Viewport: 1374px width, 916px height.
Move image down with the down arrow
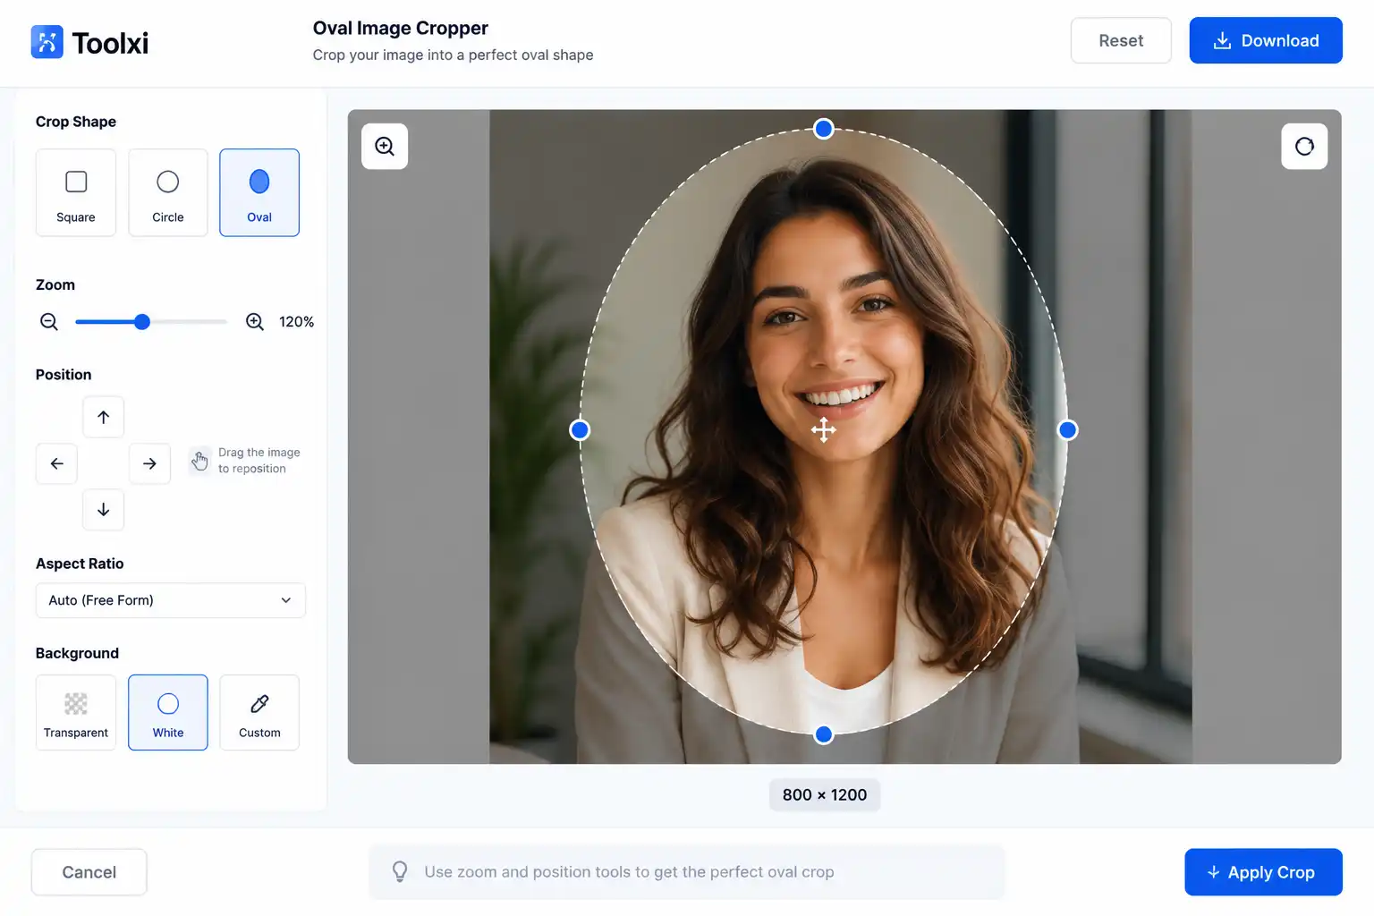[x=104, y=510]
